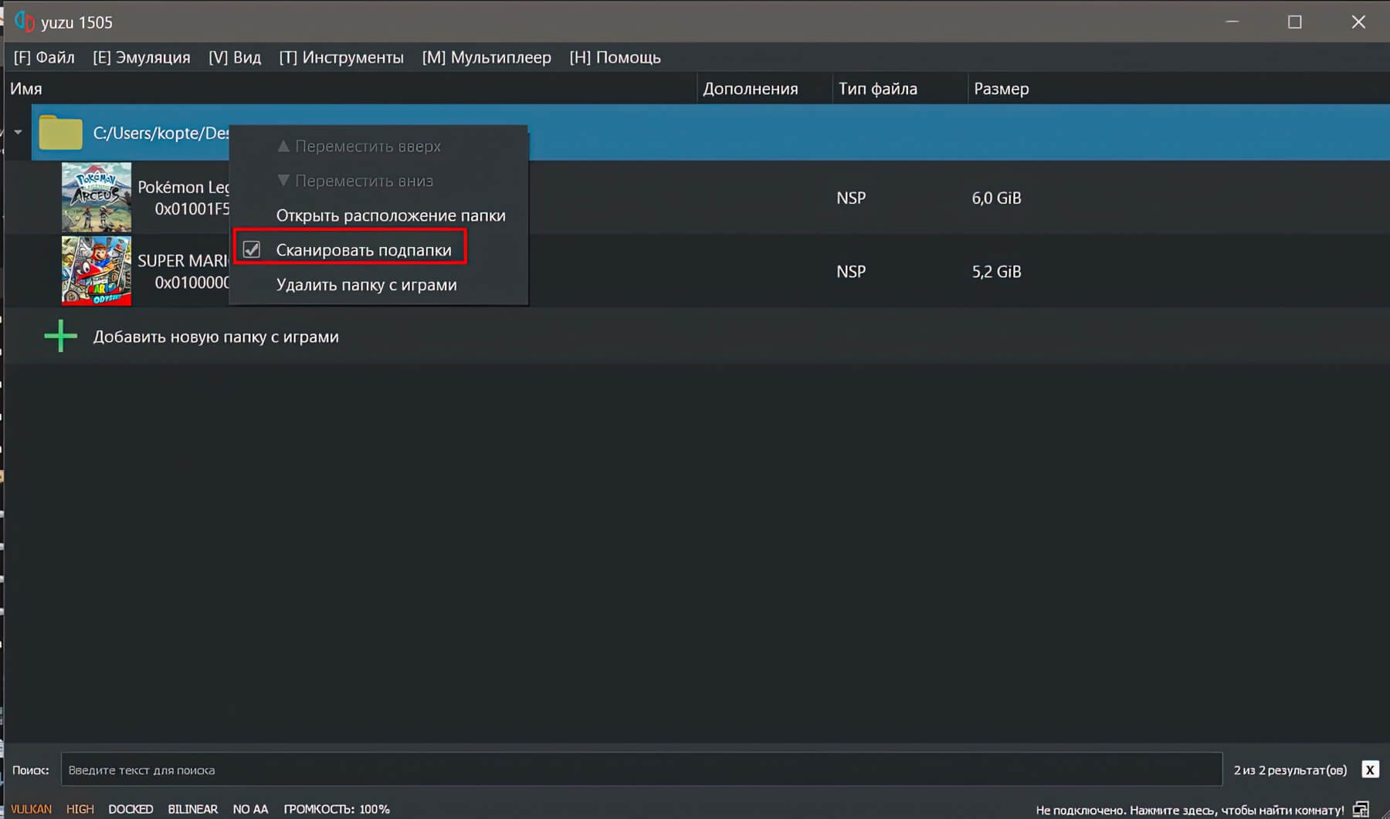The height and width of the screenshot is (819, 1390).
Task: Toggle the VULKAN graphics API indicator
Action: 31,809
